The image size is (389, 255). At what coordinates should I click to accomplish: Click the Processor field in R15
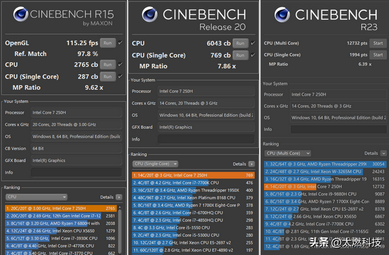point(77,113)
